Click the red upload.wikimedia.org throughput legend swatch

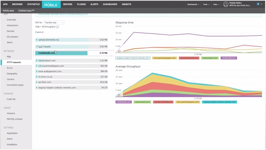(163, 102)
